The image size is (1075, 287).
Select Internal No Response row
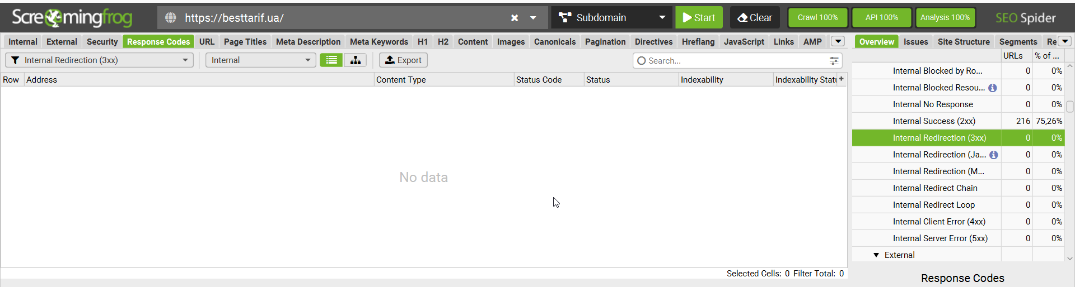tap(958, 104)
